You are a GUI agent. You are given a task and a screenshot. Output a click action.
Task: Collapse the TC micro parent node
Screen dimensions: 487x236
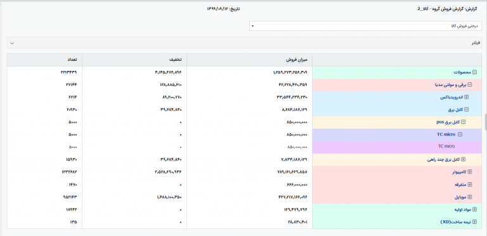pos(460,134)
